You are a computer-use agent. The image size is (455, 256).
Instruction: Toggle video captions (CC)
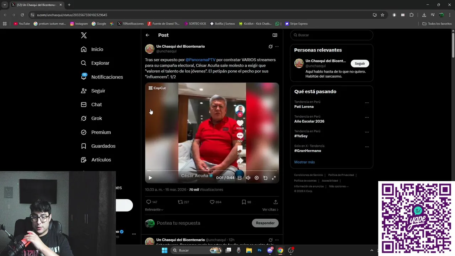click(x=240, y=178)
